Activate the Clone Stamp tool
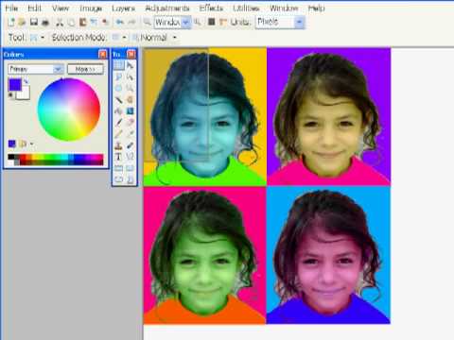454x340 pixels. [118, 145]
